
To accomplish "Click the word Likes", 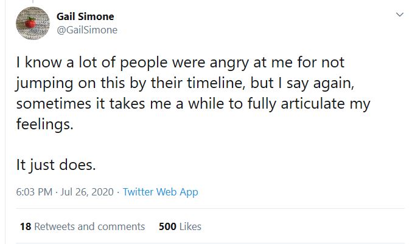I will tap(190, 226).
